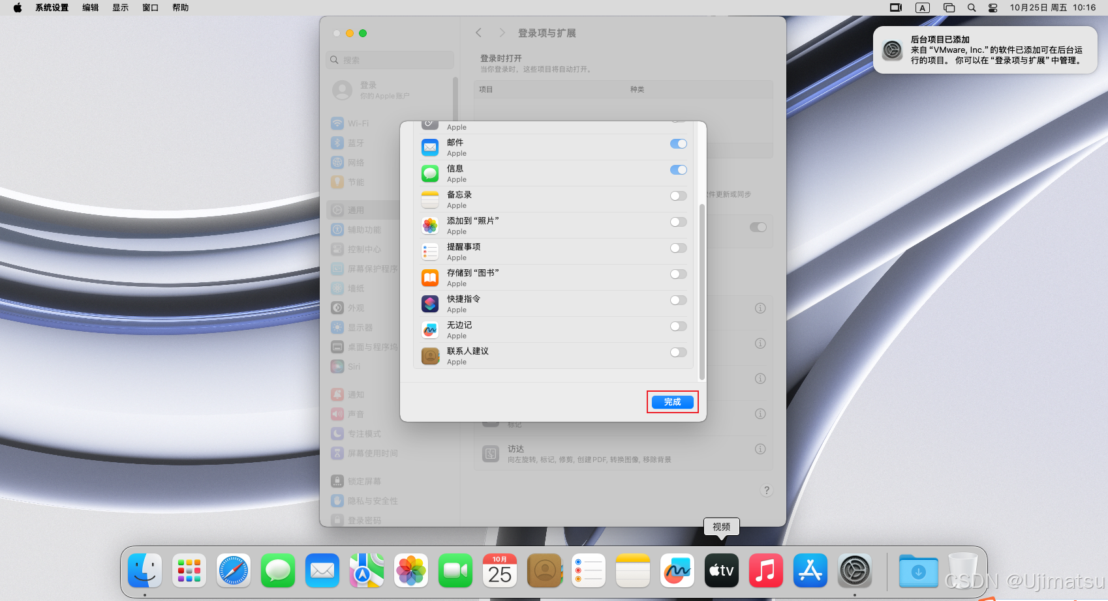Click the blue 完成 button
Screen dimensions: 1108x601
click(x=672, y=402)
